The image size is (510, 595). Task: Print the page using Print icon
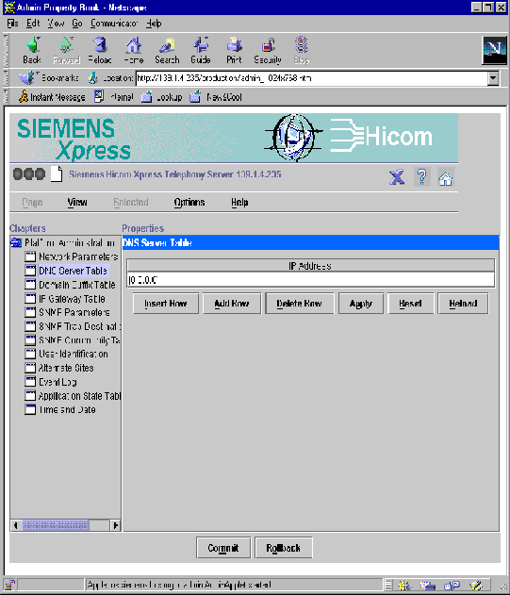234,44
